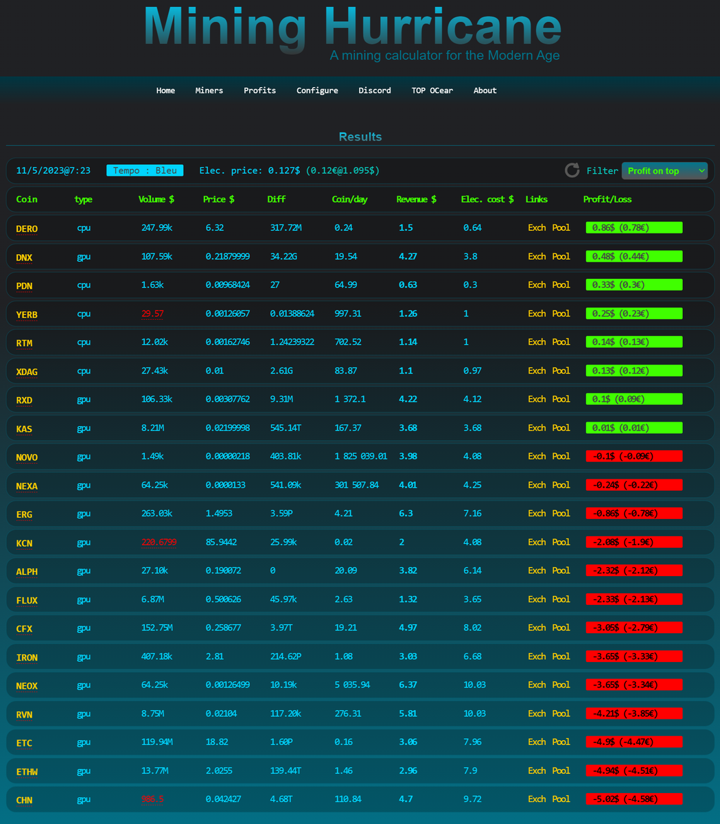Click the Price $ column header
This screenshot has height=824, width=720.
pyautogui.click(x=219, y=199)
